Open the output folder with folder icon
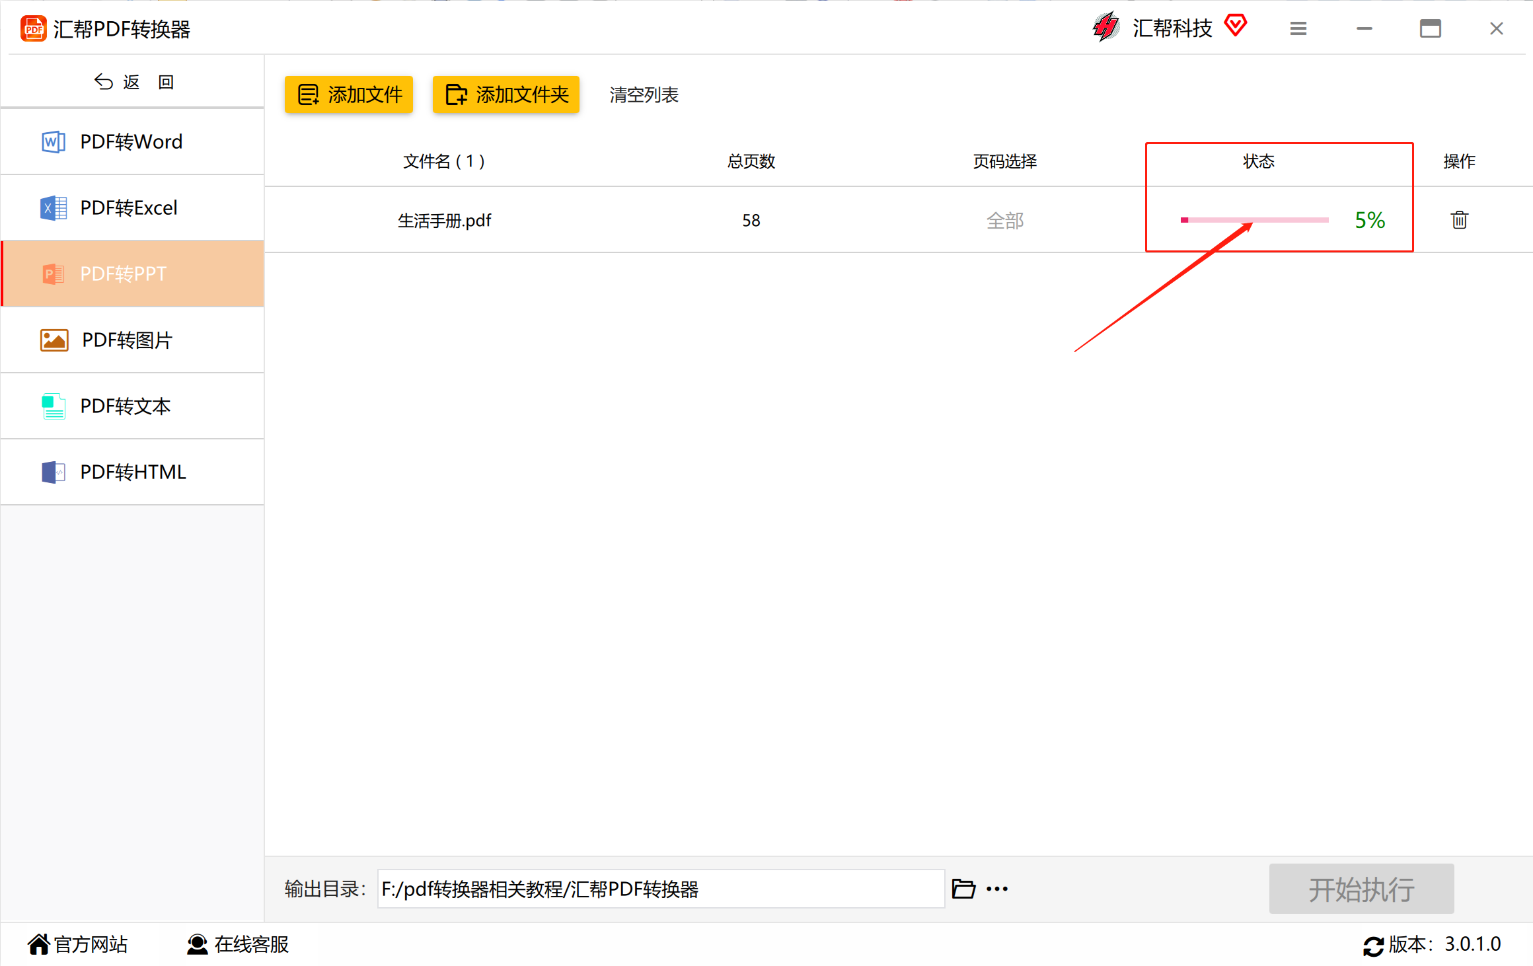The height and width of the screenshot is (966, 1533). click(x=963, y=889)
